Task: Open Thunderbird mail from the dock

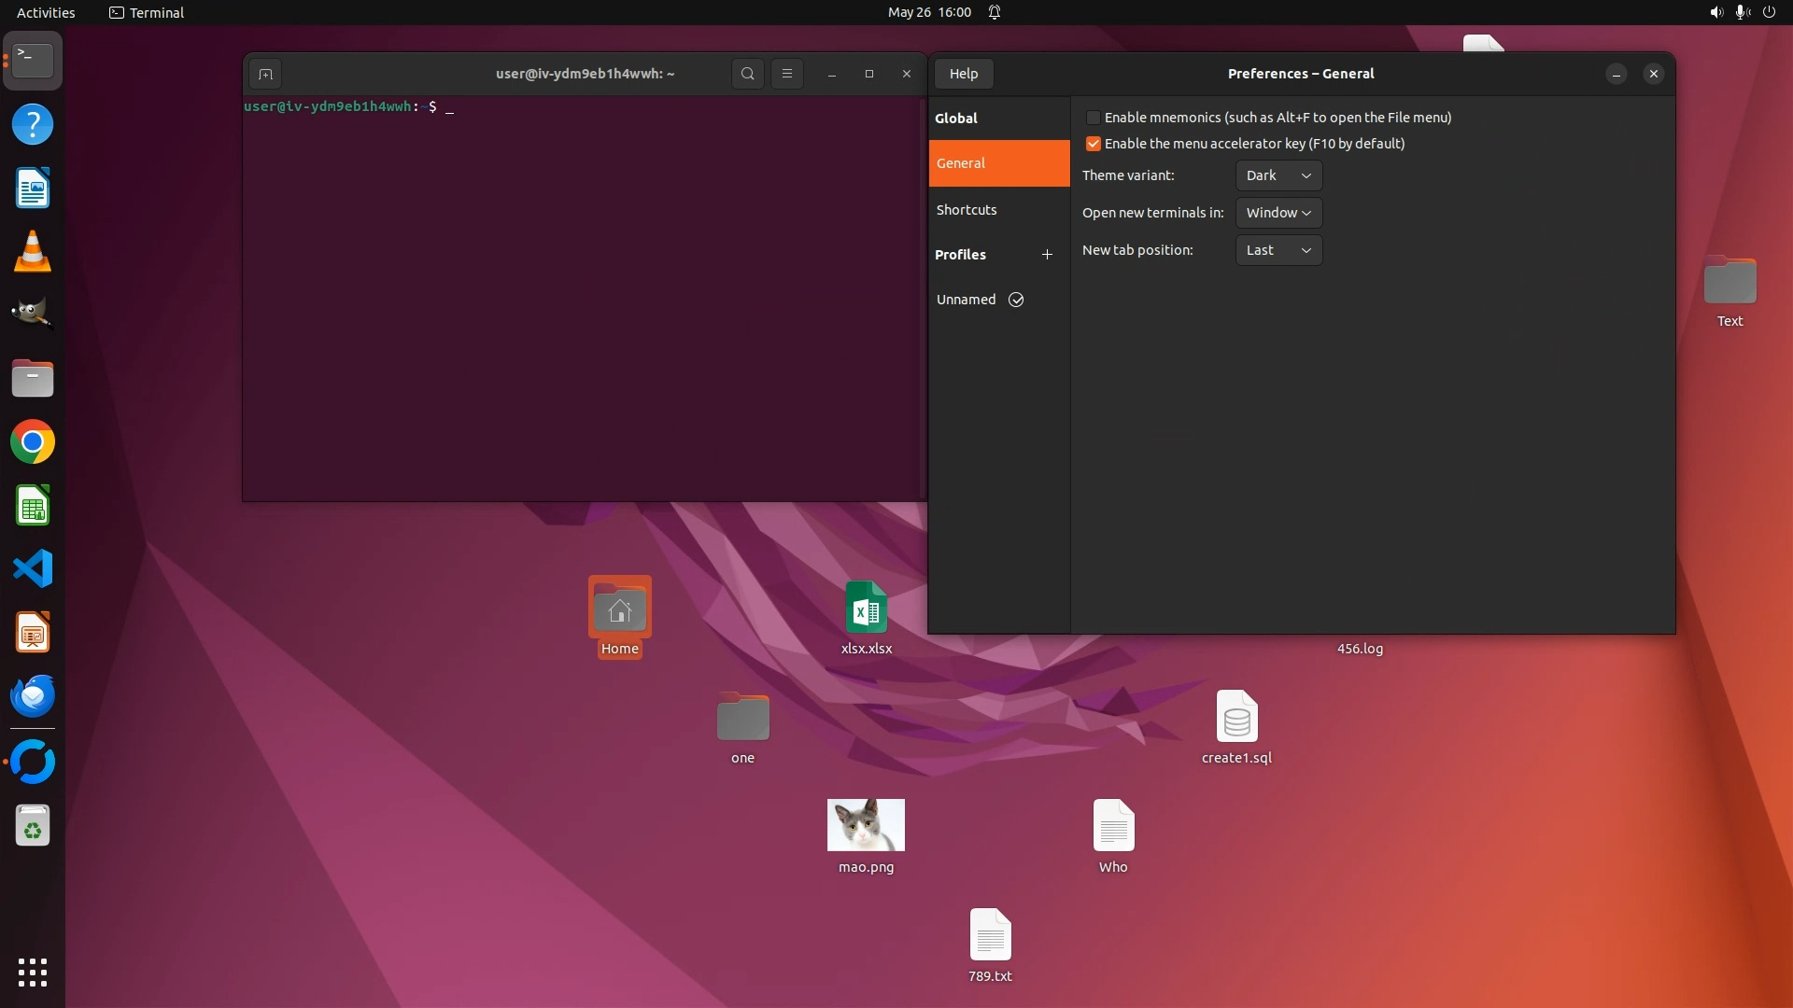Action: point(33,696)
